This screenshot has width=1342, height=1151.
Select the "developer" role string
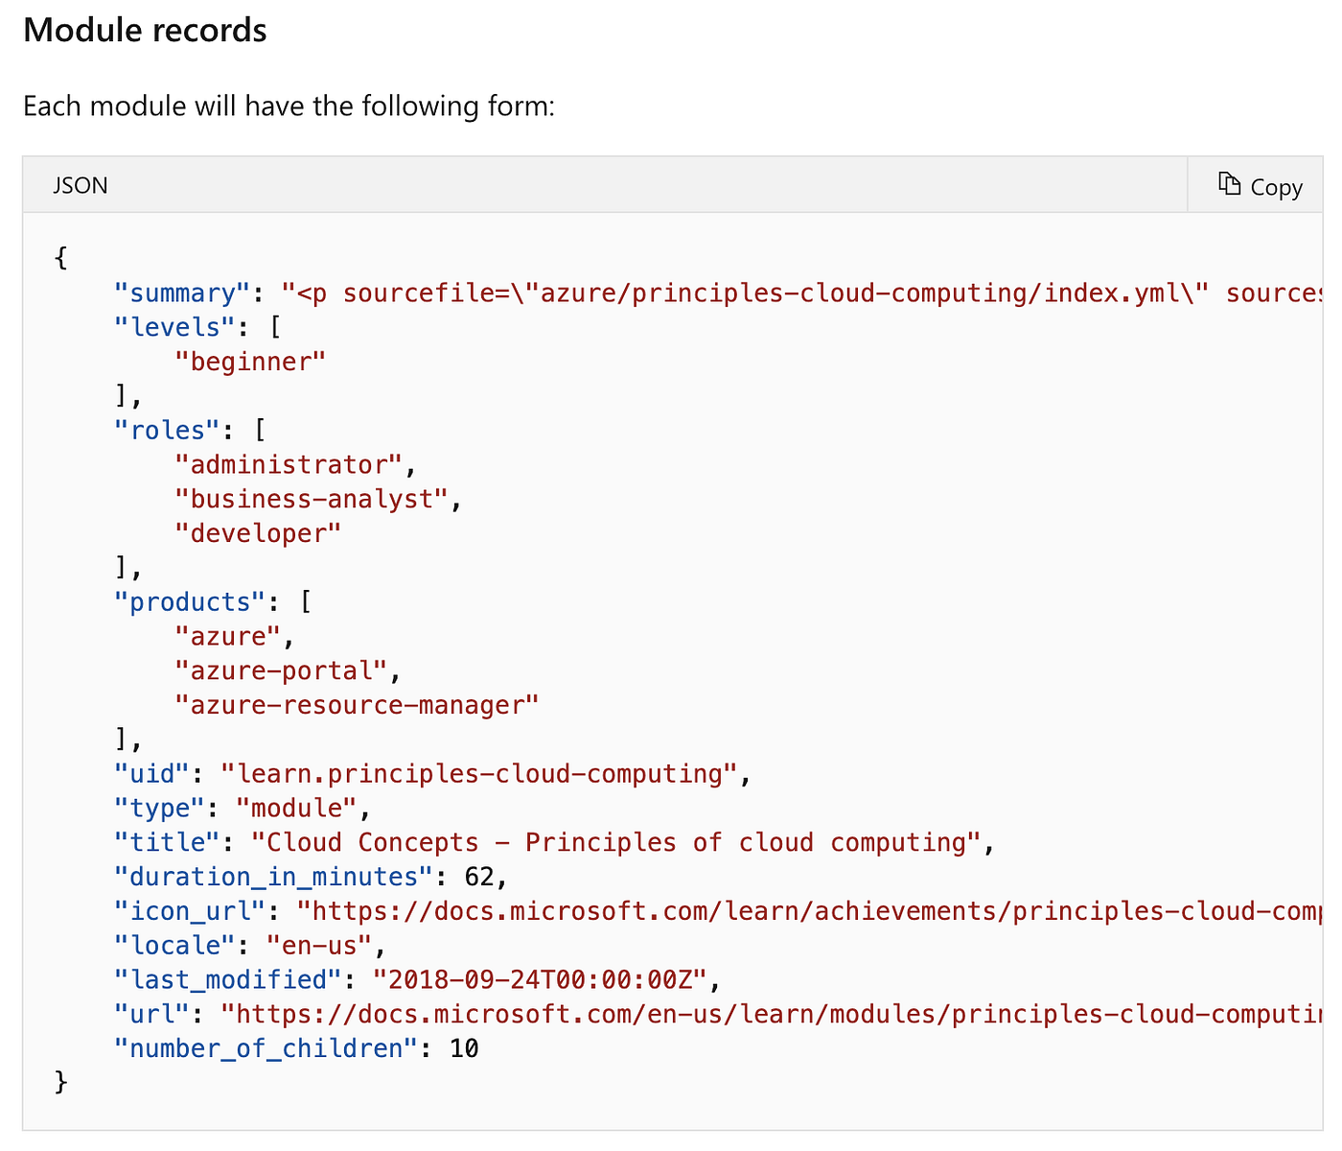[257, 533]
